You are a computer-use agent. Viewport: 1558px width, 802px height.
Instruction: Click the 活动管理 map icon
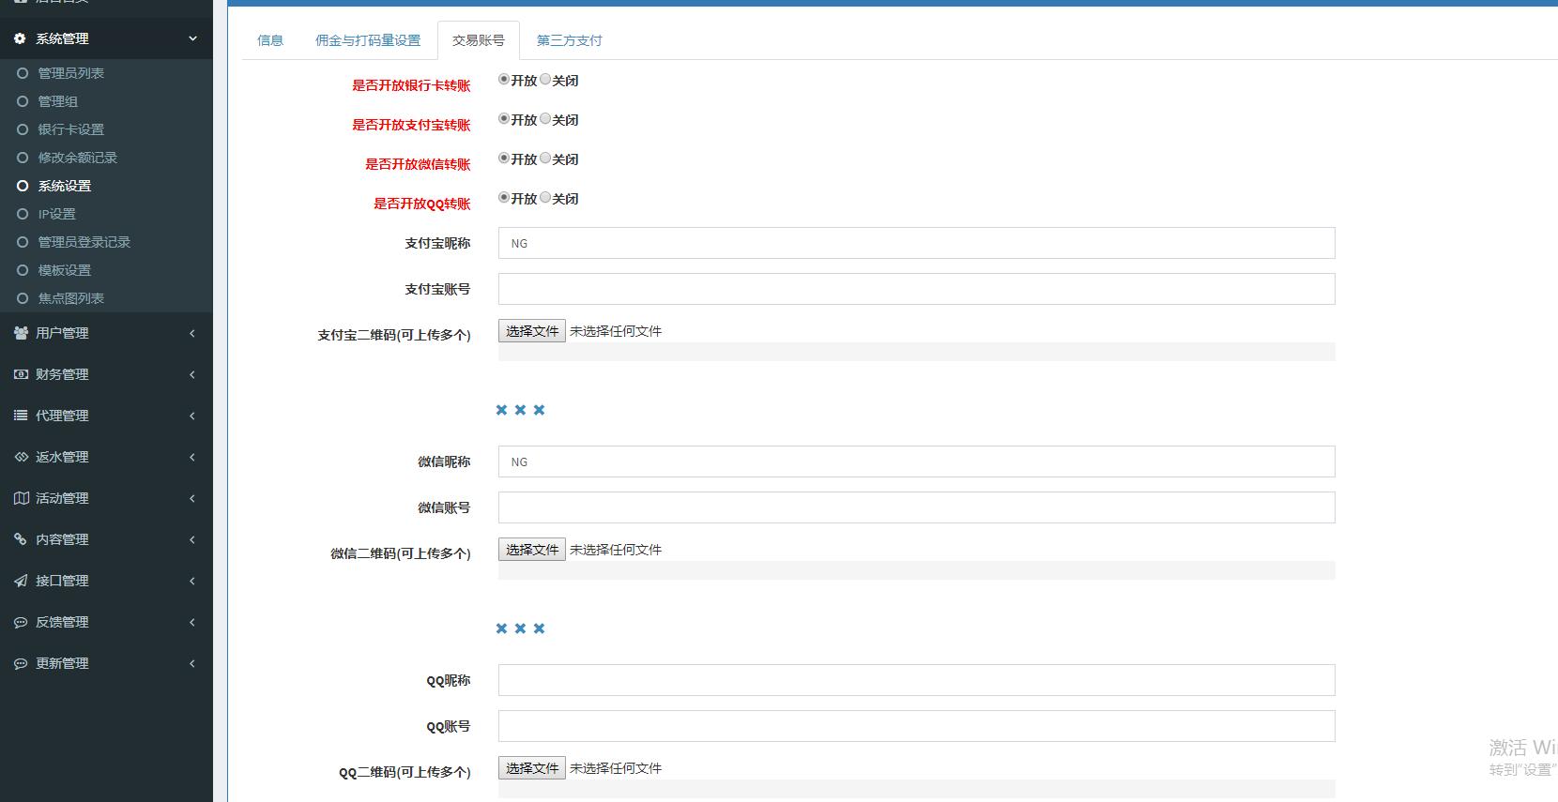[x=21, y=498]
